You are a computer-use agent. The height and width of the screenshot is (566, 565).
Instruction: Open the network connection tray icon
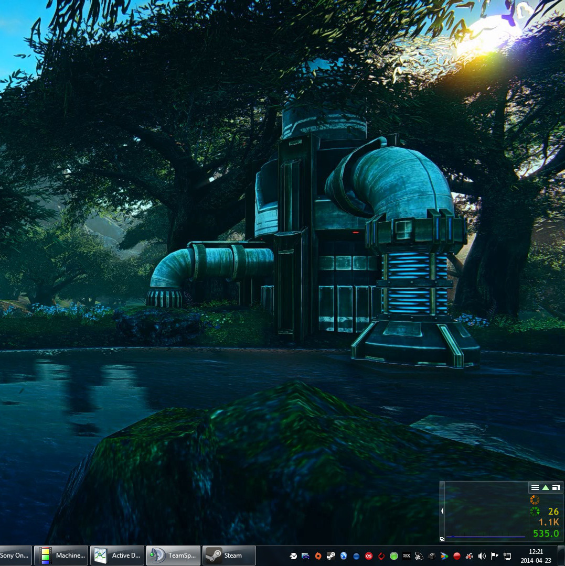pyautogui.click(x=507, y=556)
